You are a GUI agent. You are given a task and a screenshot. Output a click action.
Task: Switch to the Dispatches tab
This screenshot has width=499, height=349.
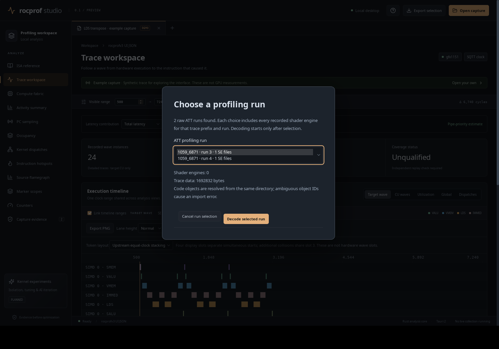click(468, 195)
